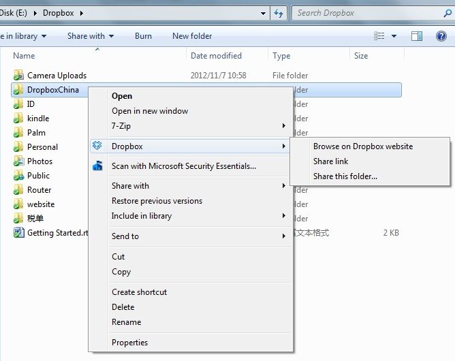Click the Microsoft Security Essentials icon
The height and width of the screenshot is (361, 455).
pos(97,166)
